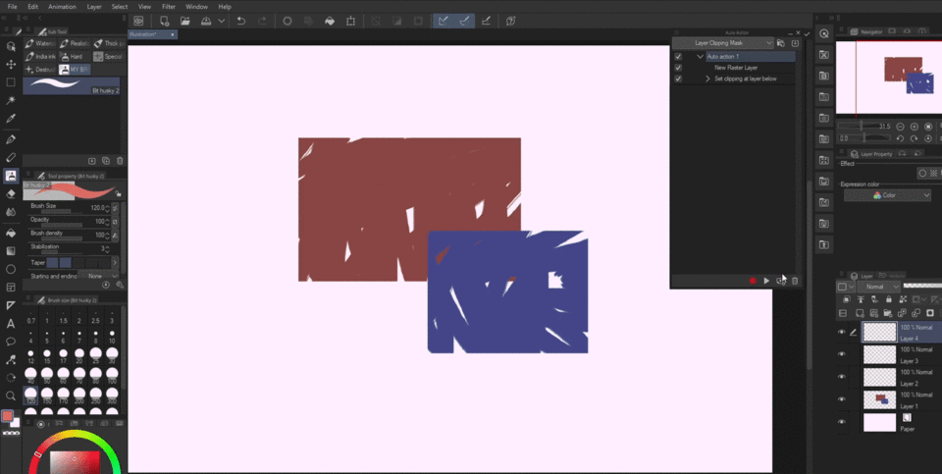Click the New layer folder icon
The width and height of the screenshot is (942, 474).
click(889, 313)
